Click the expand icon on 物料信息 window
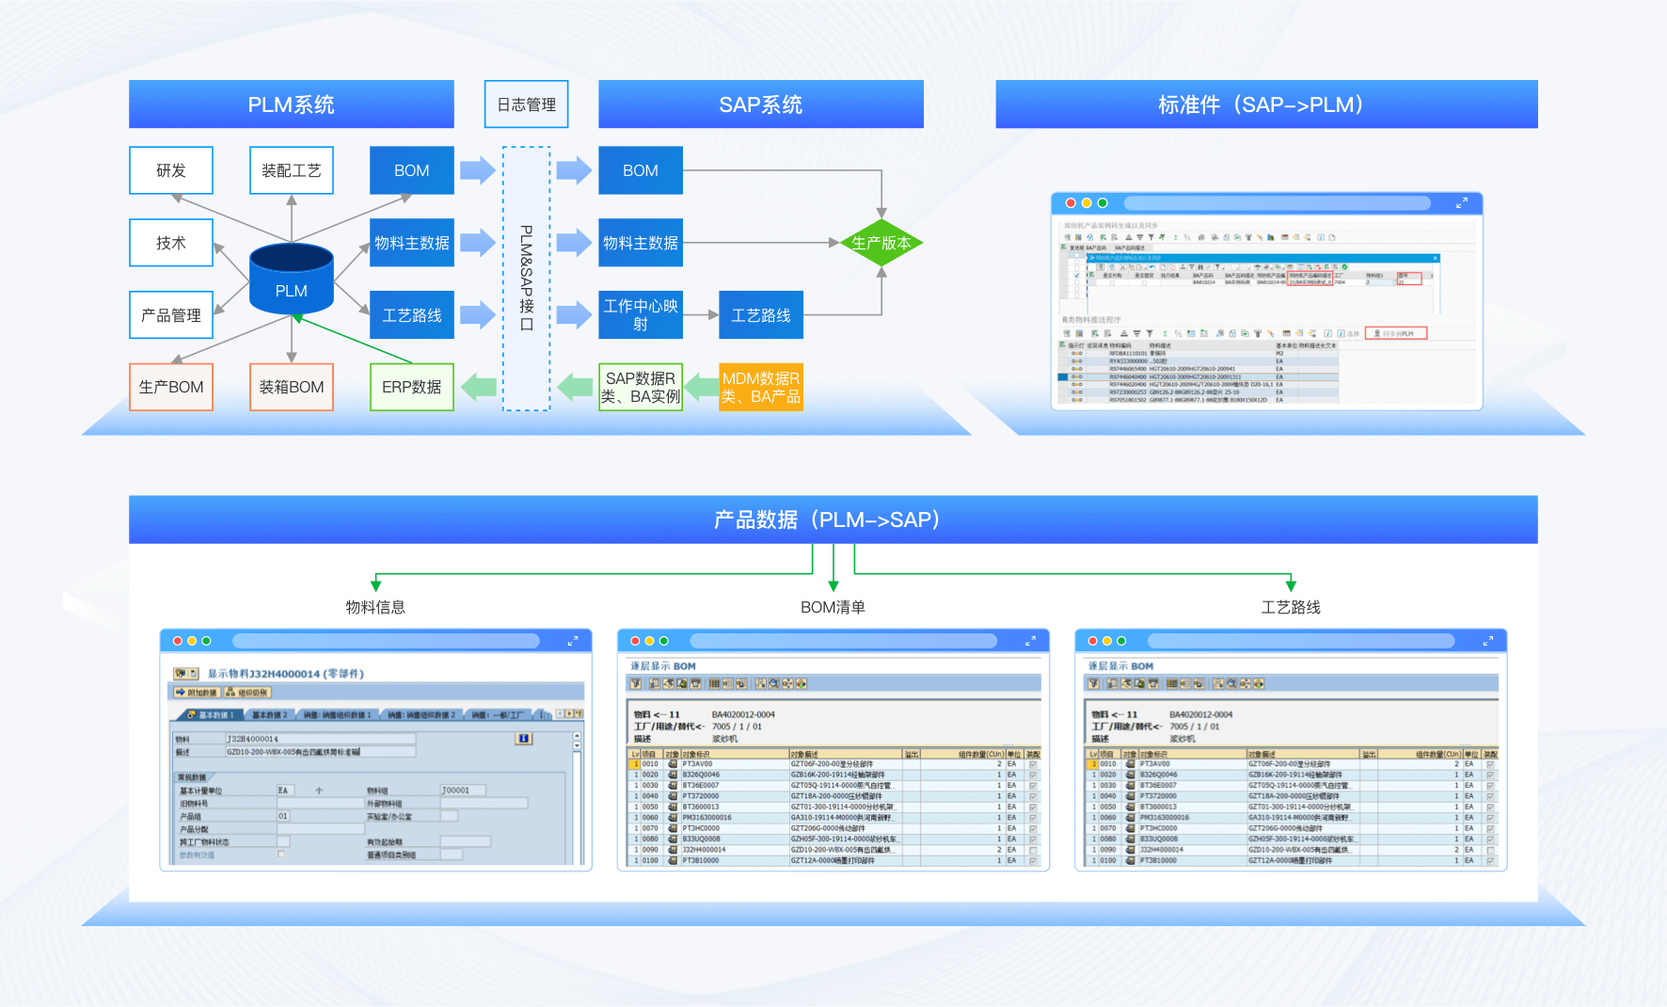This screenshot has height=1007, width=1667. click(572, 641)
